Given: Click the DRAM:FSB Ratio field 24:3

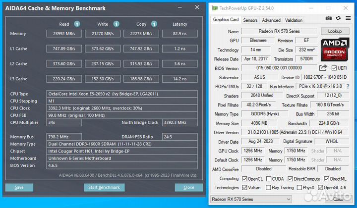Looking at the screenshot, I should [180, 137].
